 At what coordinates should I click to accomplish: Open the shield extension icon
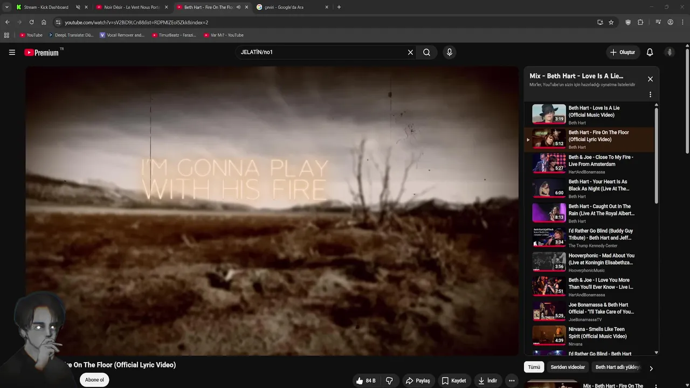coord(628,22)
